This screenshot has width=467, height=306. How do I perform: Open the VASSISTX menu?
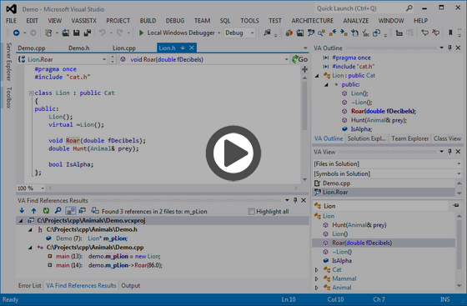coord(84,21)
